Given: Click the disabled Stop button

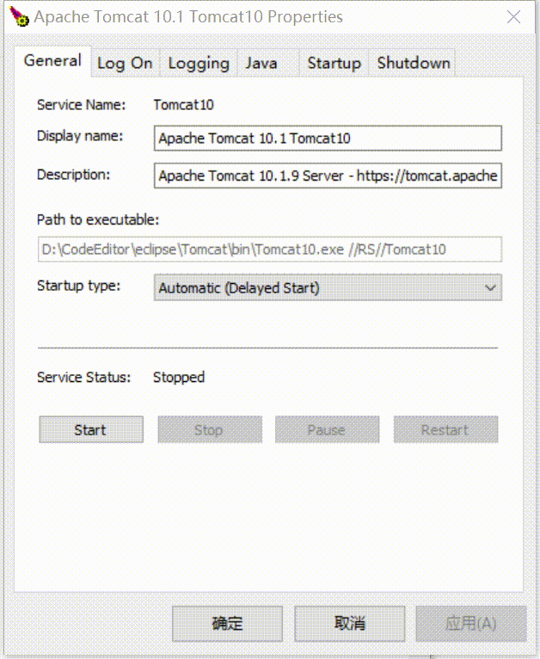Looking at the screenshot, I should (210, 429).
